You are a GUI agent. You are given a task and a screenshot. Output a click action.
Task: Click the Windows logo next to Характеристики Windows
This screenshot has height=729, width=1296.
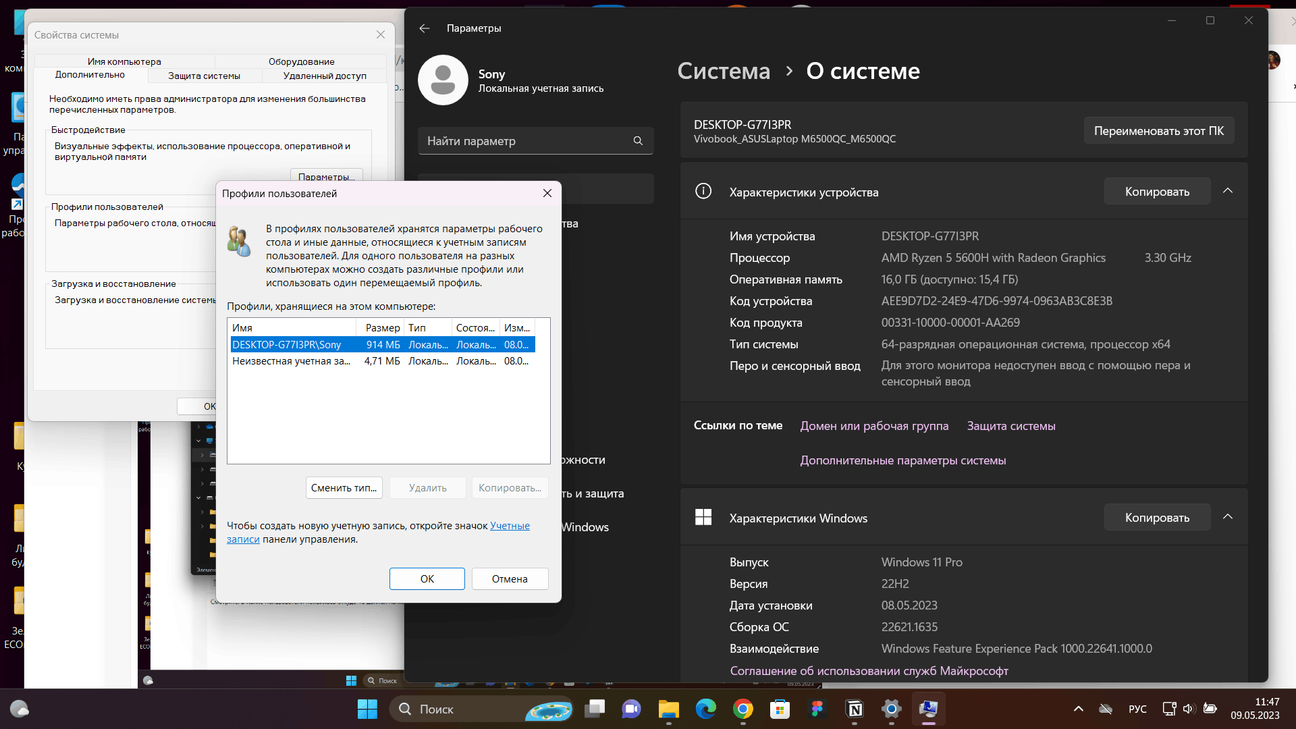point(703,518)
